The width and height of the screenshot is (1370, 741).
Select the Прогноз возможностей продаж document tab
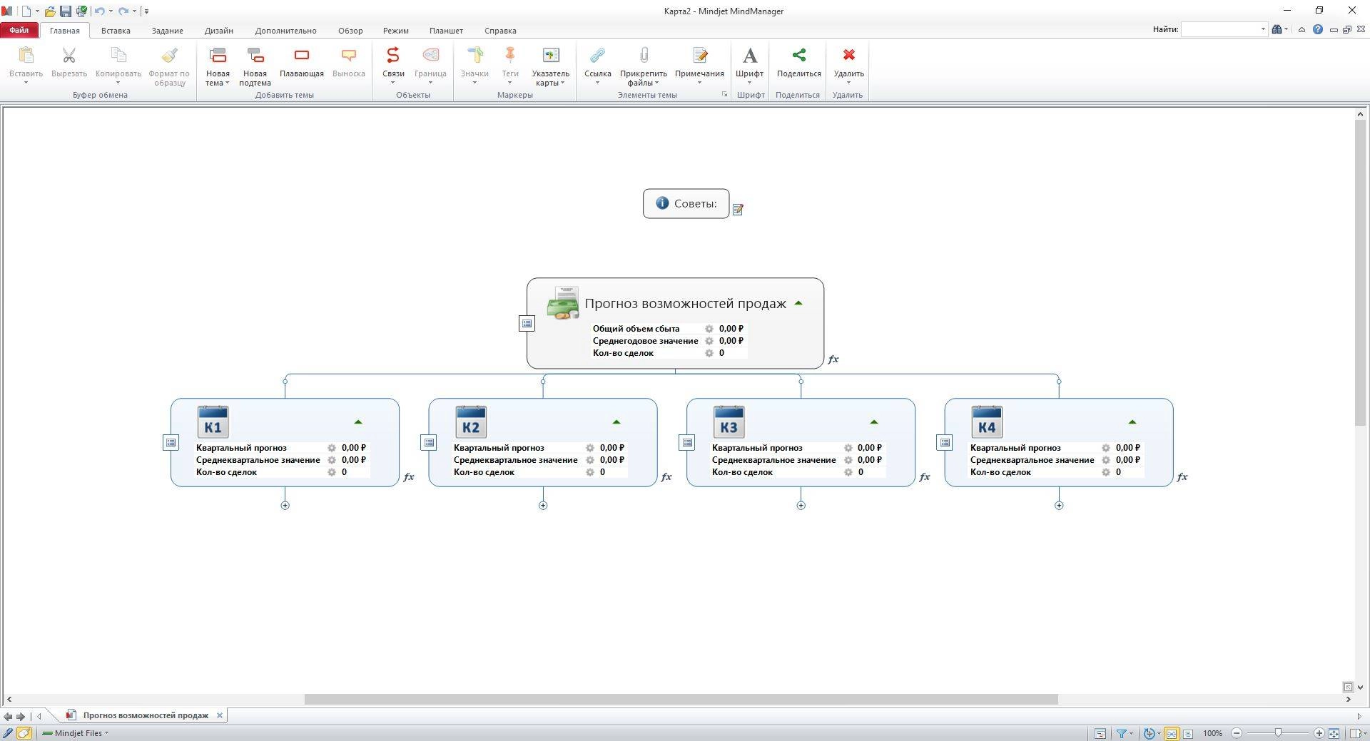[x=146, y=715]
